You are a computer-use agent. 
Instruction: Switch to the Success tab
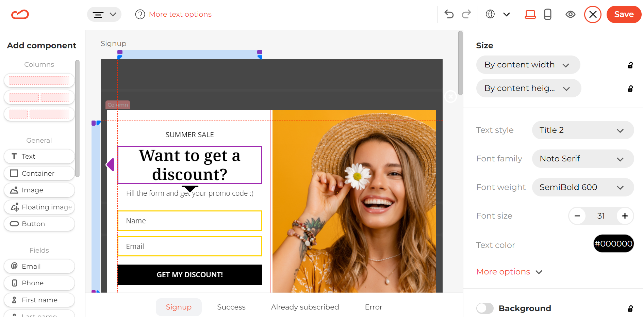231,307
